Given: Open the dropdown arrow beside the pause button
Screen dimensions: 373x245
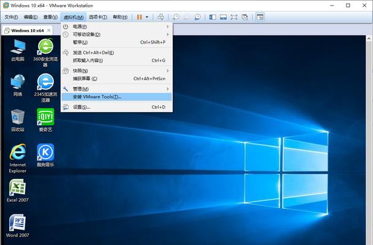Looking at the screenshot, I should (x=147, y=17).
